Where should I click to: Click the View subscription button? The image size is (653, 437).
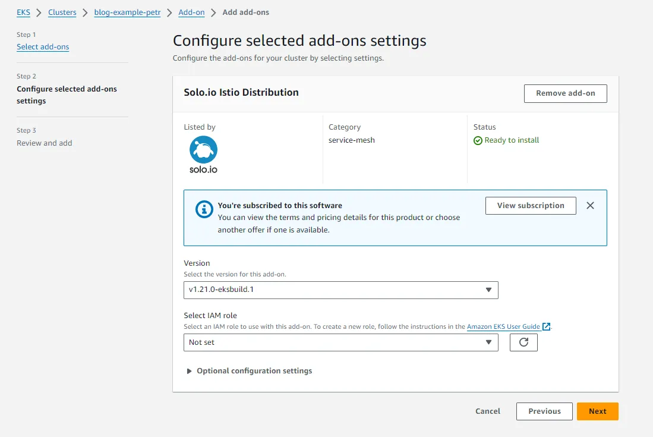531,206
